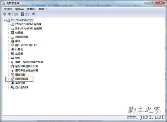
Task: Open the 文件(F) menu
Action: tap(8, 9)
